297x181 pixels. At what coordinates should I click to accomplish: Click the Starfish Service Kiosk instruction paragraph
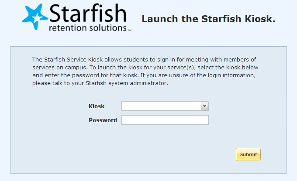145,71
